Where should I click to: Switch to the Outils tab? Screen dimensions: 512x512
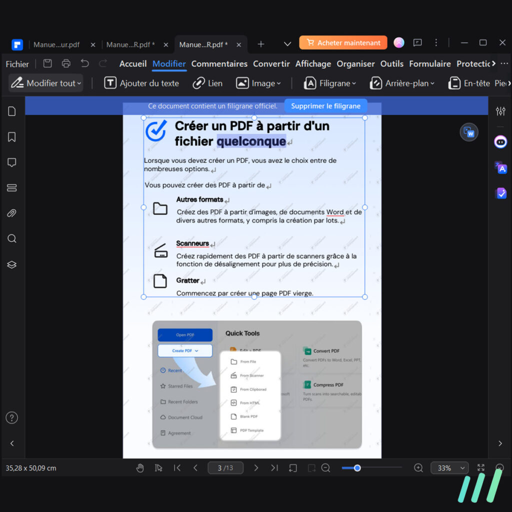[392, 63]
